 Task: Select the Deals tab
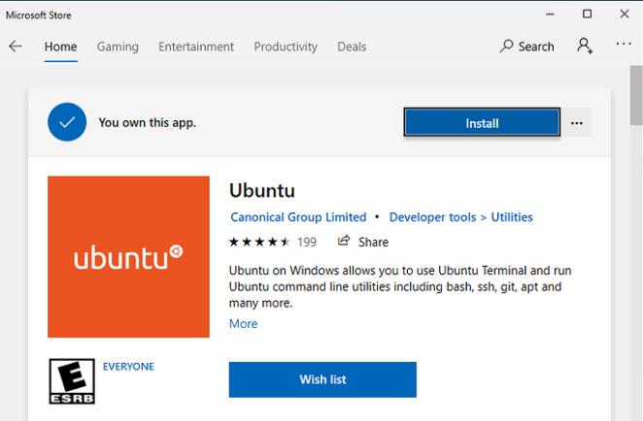pos(353,47)
